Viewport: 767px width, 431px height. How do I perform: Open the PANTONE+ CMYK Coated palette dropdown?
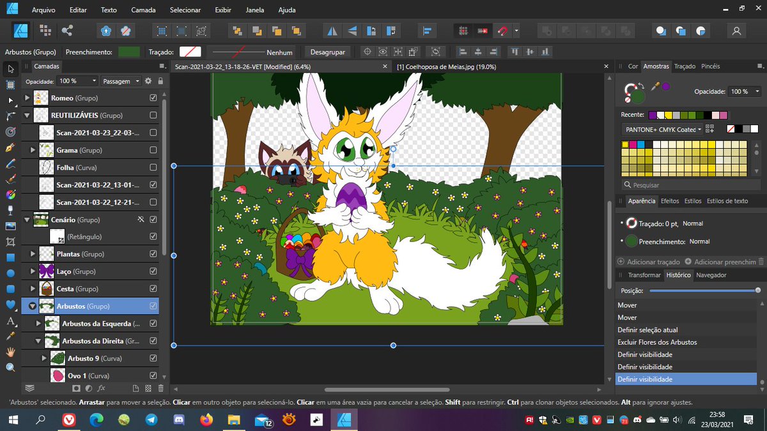tap(662, 129)
